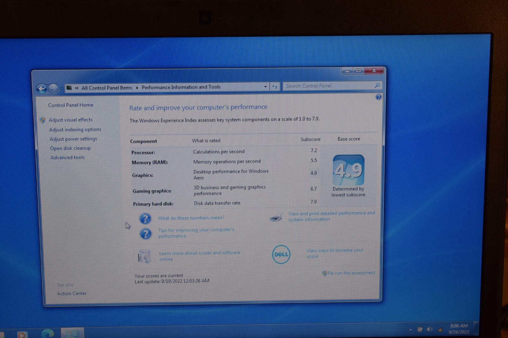508x338 pixels.
Task: Click Memory (RAM) subscore 5.5
Action: click(x=314, y=160)
